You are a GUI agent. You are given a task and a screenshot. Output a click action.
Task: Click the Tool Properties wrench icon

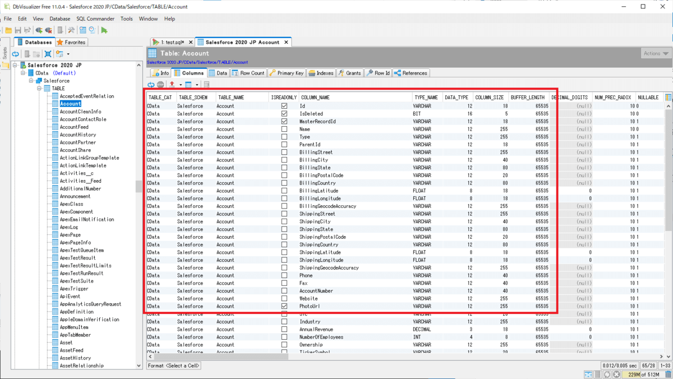[71, 30]
